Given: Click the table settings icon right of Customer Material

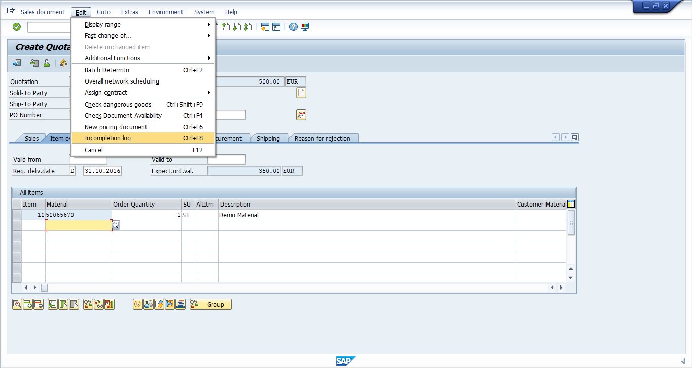Looking at the screenshot, I should click(x=571, y=204).
